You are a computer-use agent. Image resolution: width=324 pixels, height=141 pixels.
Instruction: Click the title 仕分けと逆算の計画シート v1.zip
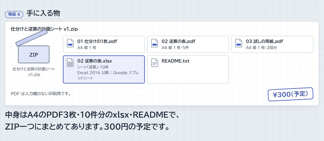coord(44,29)
